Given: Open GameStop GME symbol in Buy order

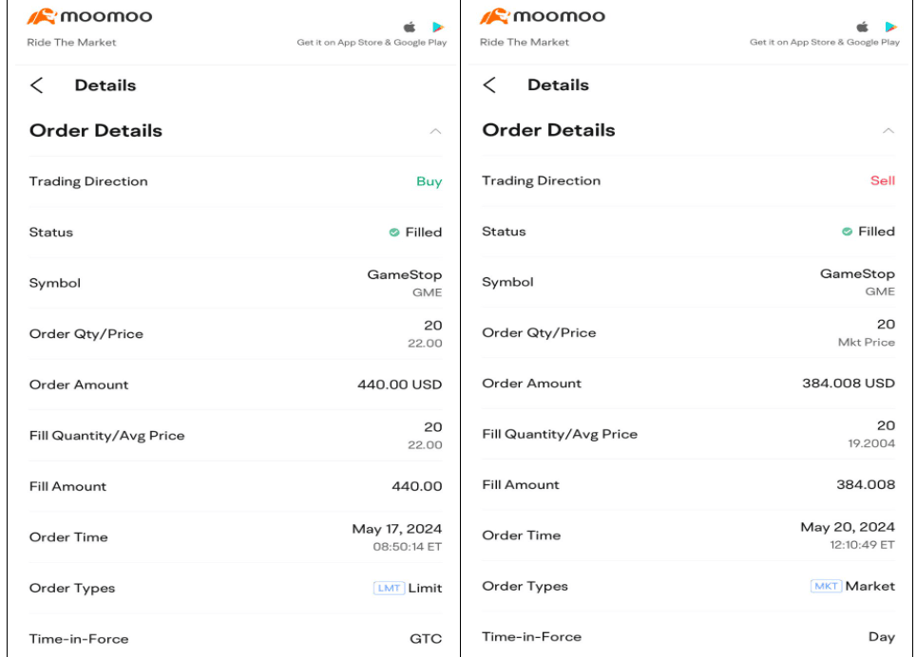Looking at the screenshot, I should pos(405,283).
